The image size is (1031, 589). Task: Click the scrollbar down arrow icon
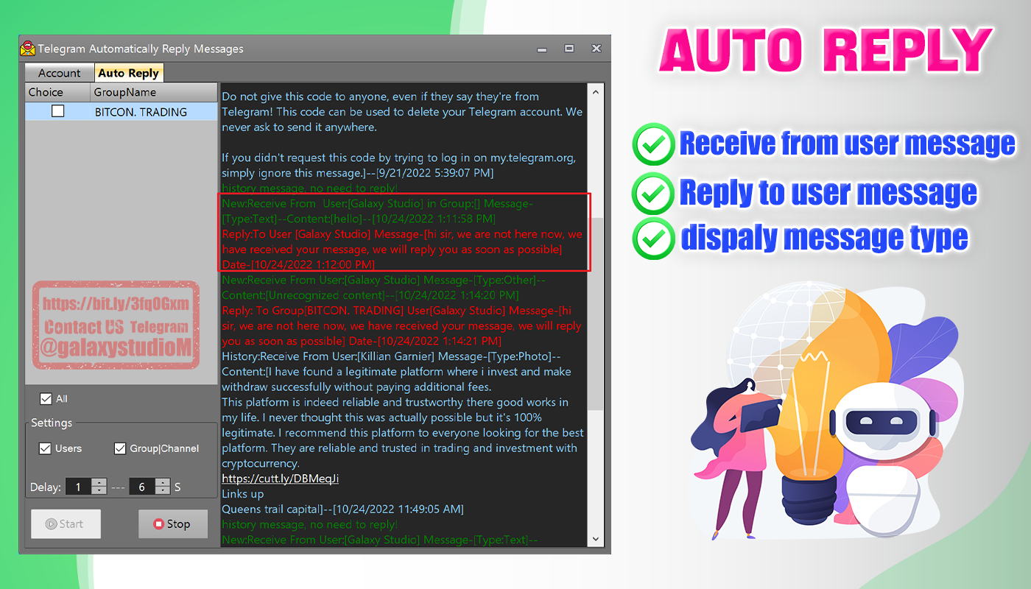pyautogui.click(x=596, y=537)
